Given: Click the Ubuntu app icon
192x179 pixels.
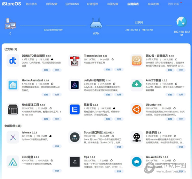Looking at the screenshot, I should (x=137, y=109).
